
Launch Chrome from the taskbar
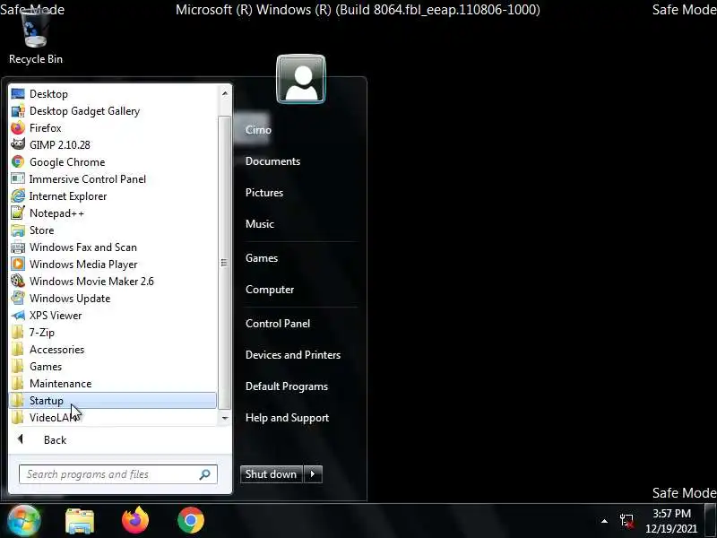[x=191, y=521]
